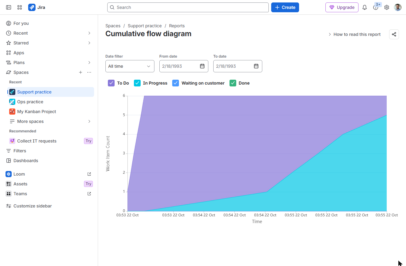Open the To date calendar icon
406x266 pixels.
256,66
